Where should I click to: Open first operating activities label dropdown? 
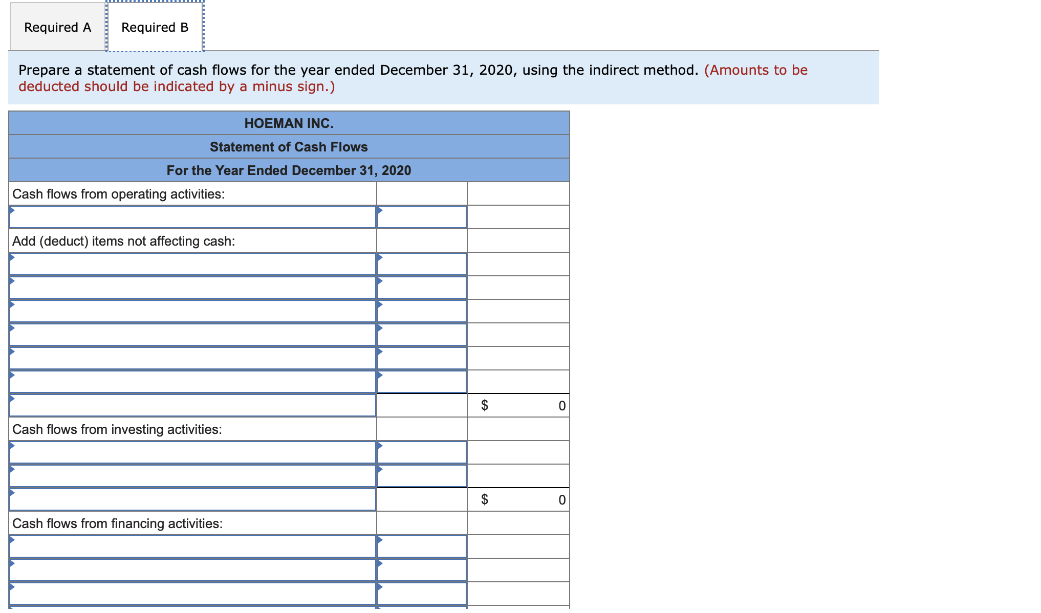[x=192, y=217]
